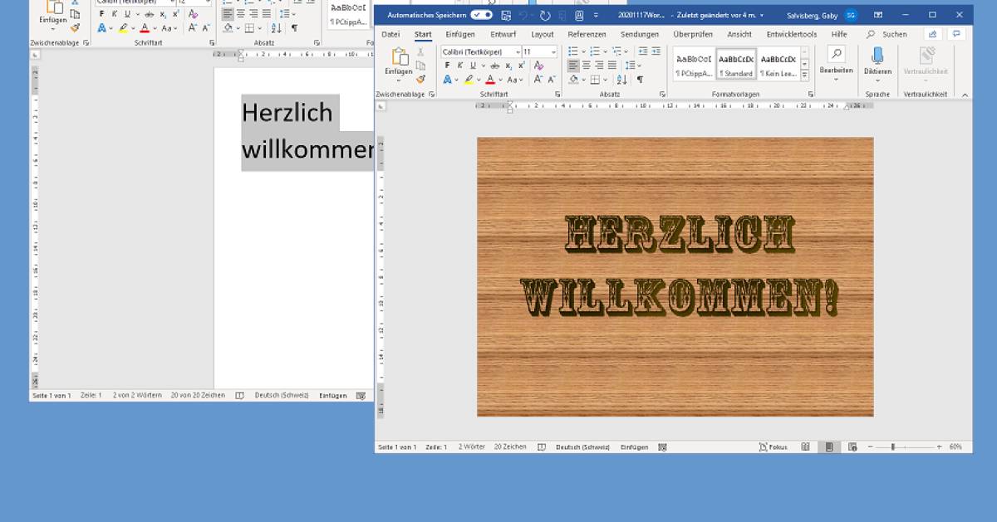The image size is (997, 522).
Task: Toggle center alignment in the Absatz group
Action: [x=586, y=65]
